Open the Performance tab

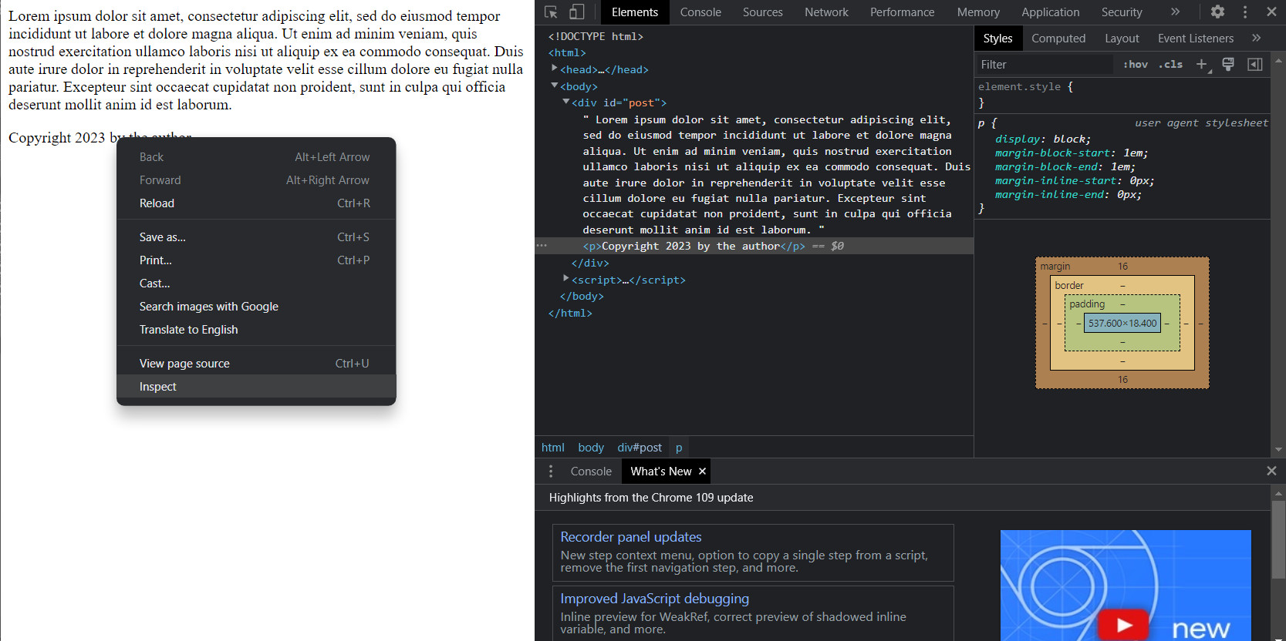pos(902,12)
